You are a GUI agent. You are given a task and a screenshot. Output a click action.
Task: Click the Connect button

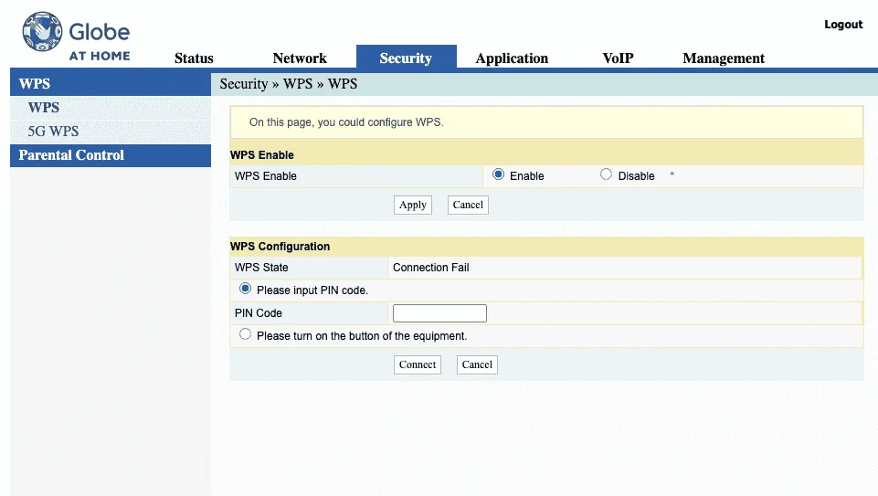coord(418,364)
